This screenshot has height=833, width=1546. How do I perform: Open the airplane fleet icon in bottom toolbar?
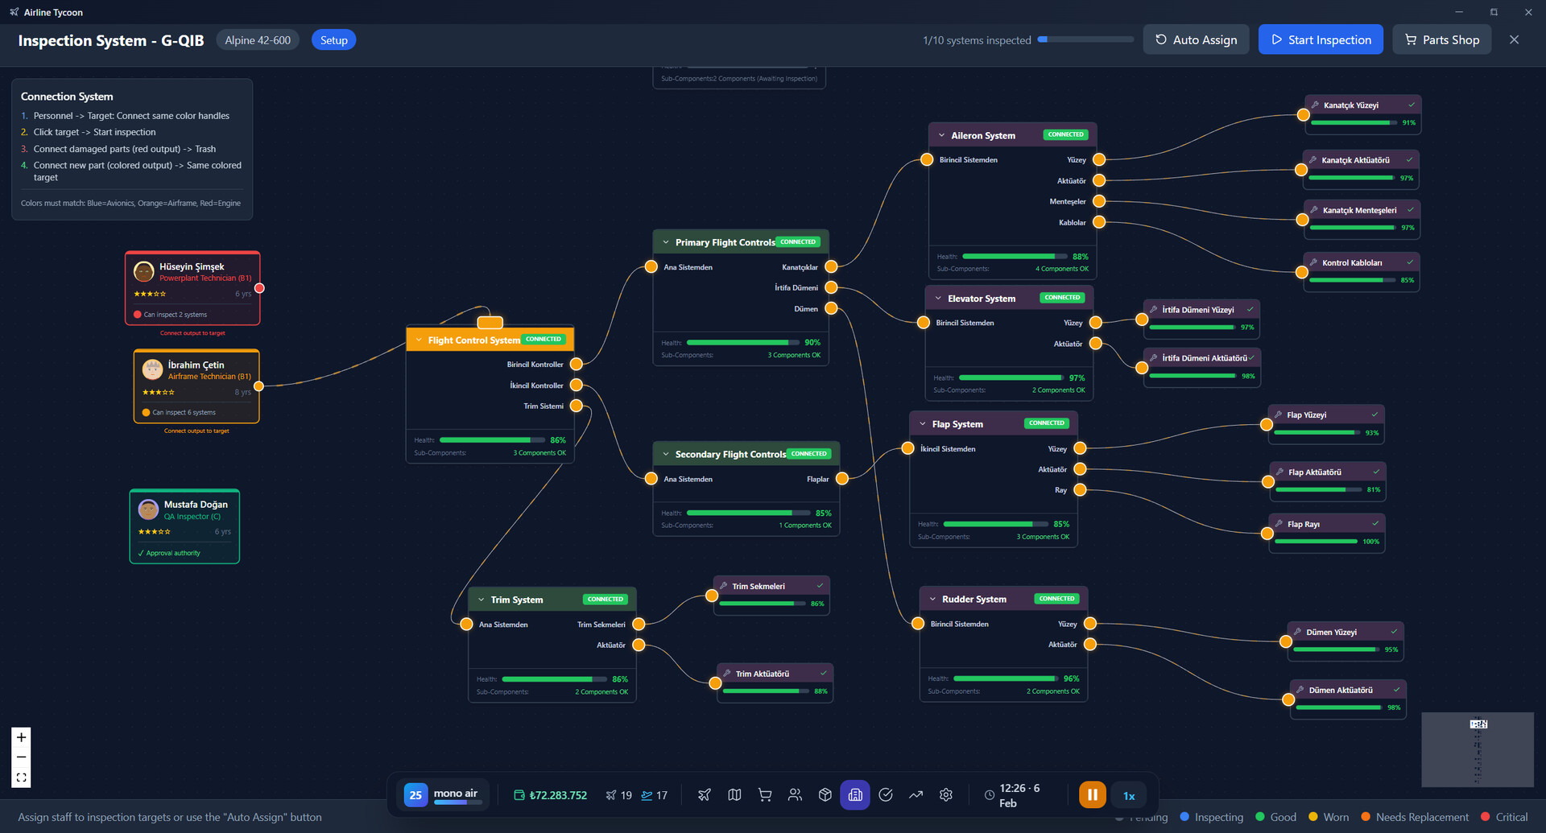[704, 795]
